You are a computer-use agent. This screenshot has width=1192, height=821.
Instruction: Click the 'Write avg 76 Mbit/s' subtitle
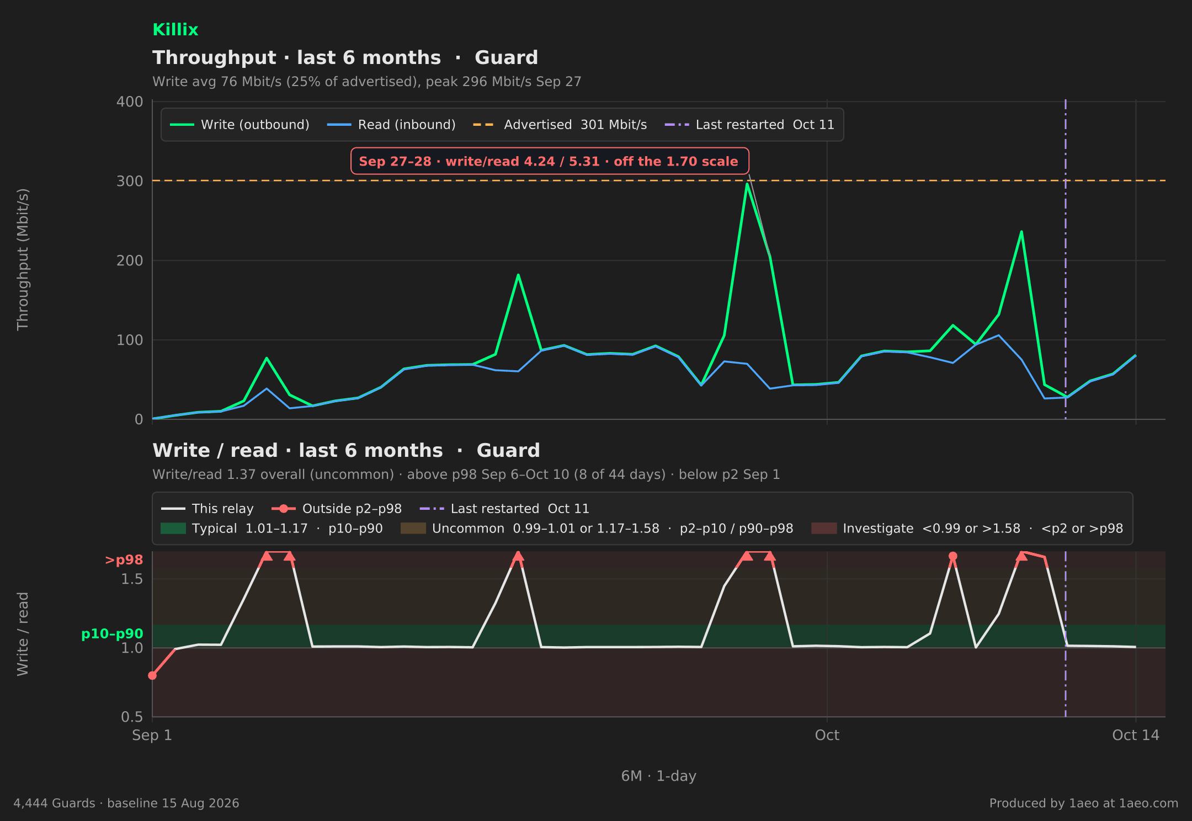367,82
